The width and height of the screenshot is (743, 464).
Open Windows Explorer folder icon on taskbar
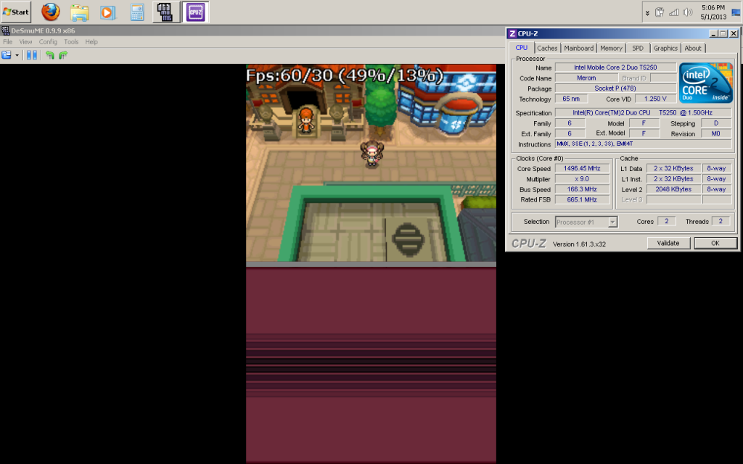click(80, 12)
